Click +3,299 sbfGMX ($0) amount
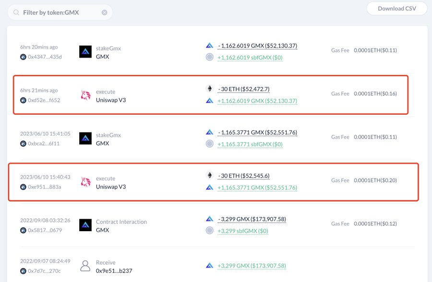432x282 pixels. point(243,231)
